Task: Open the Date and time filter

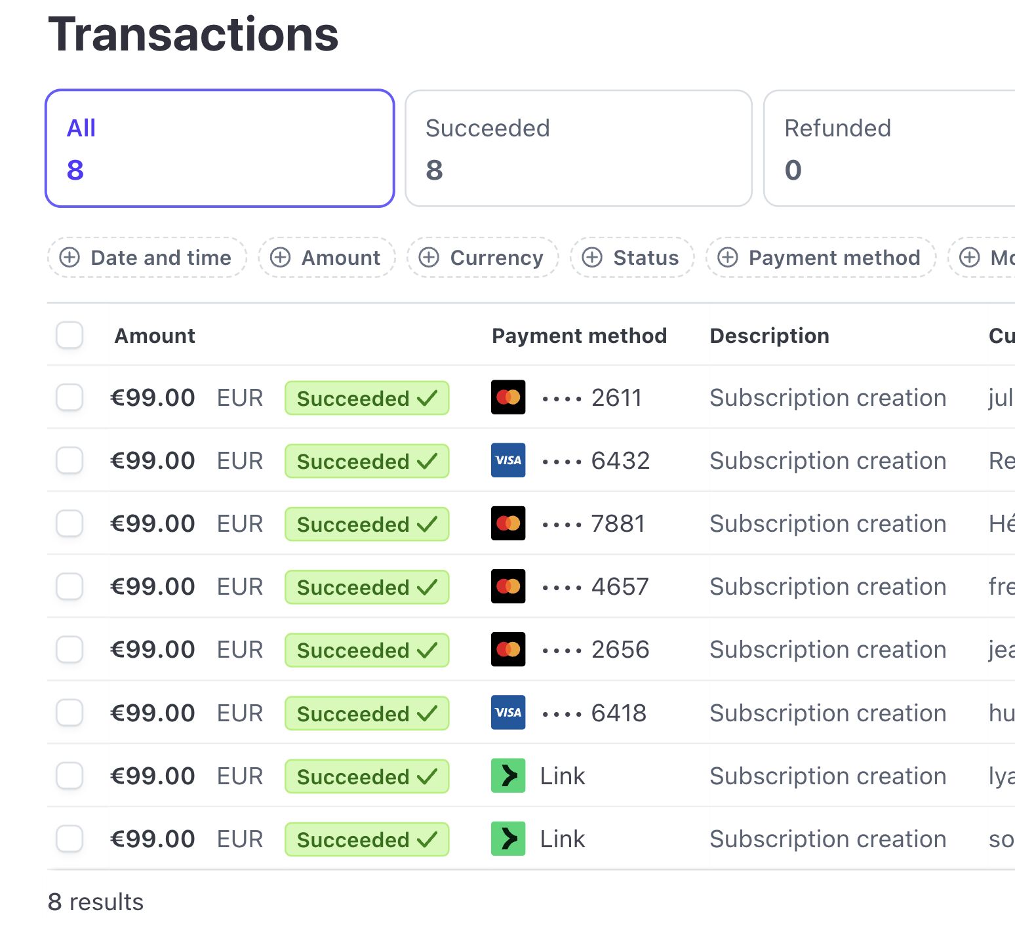Action: point(147,258)
